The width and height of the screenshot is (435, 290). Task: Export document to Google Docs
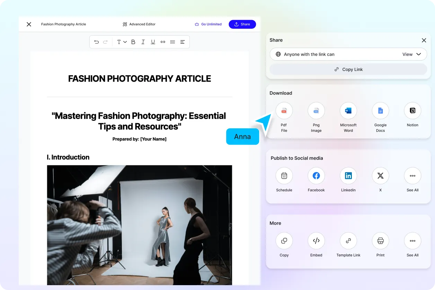pos(380,111)
